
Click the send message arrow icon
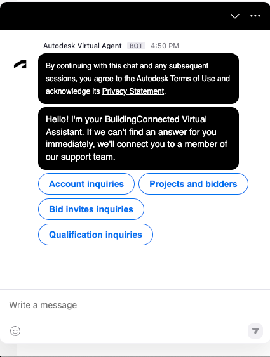click(255, 331)
